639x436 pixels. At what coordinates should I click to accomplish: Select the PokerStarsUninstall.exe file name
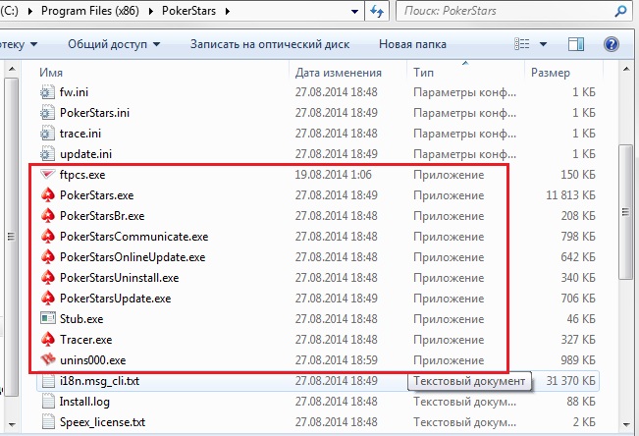(119, 278)
